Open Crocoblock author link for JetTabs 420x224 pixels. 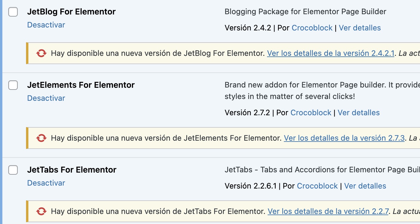click(317, 186)
